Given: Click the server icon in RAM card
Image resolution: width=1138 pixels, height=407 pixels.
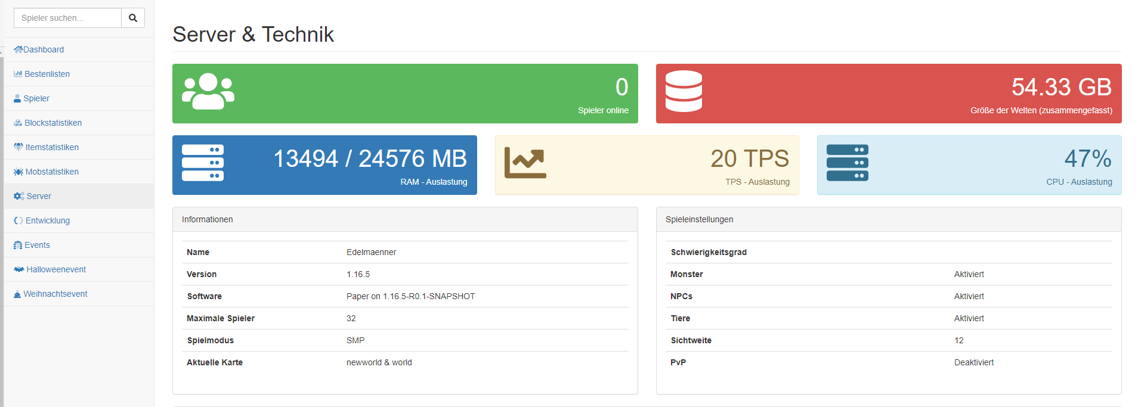Looking at the screenshot, I should coord(203,163).
